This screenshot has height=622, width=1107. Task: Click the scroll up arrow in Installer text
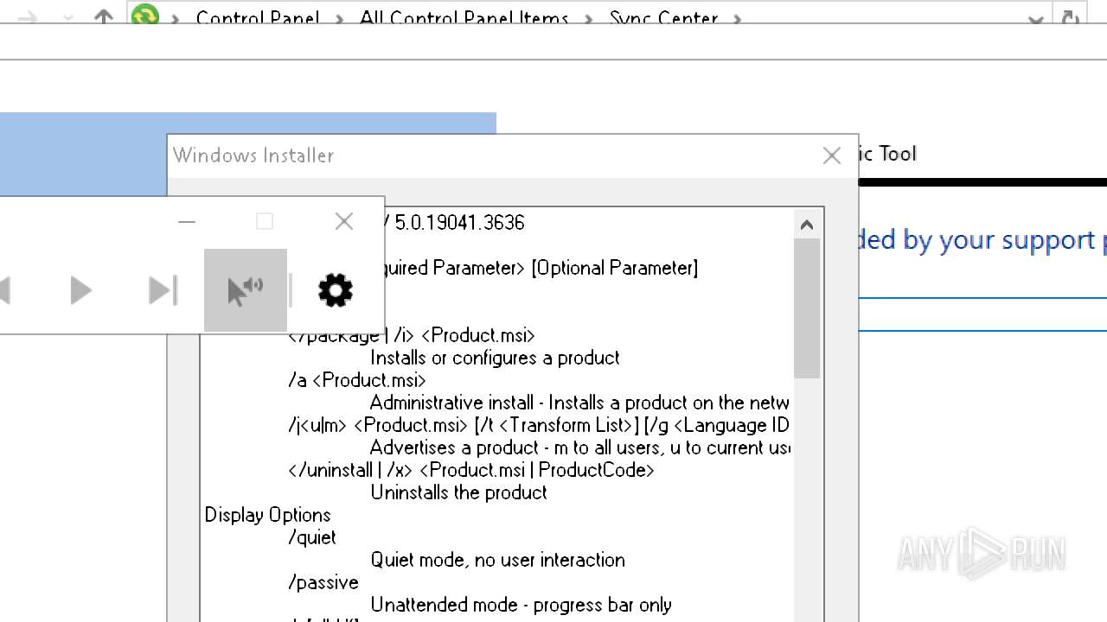pyautogui.click(x=807, y=225)
